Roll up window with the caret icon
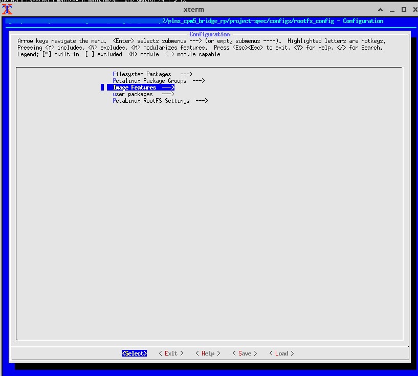The height and width of the screenshot is (376, 418). pos(380,10)
